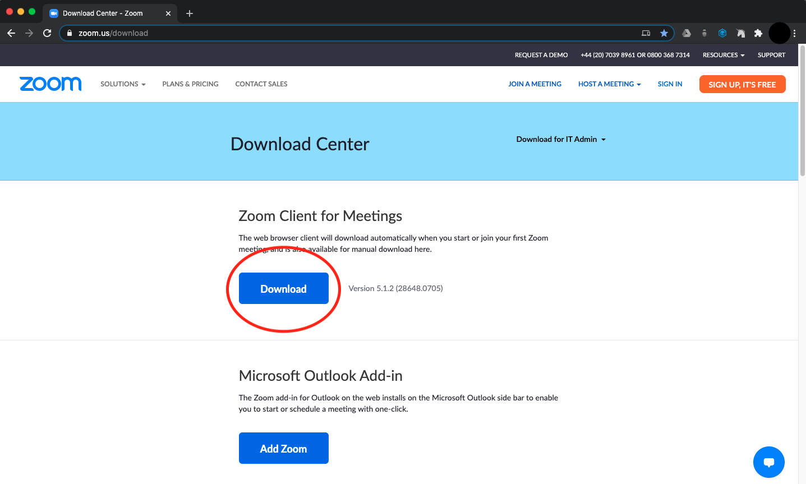Click Add Zoom Outlook add-in button
This screenshot has width=806, height=484.
pyautogui.click(x=284, y=448)
